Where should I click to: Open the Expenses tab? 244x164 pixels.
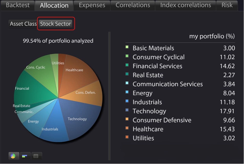point(92,5)
